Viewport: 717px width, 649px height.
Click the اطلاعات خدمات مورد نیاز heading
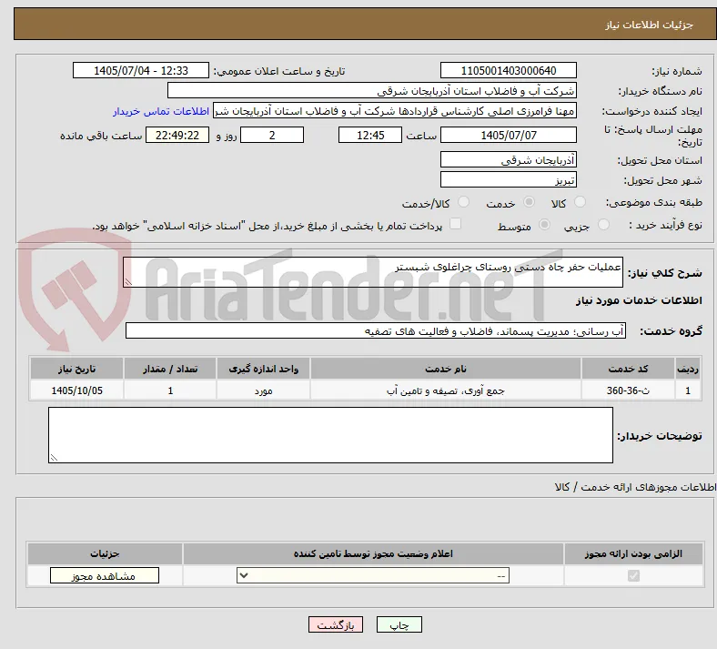point(639,300)
